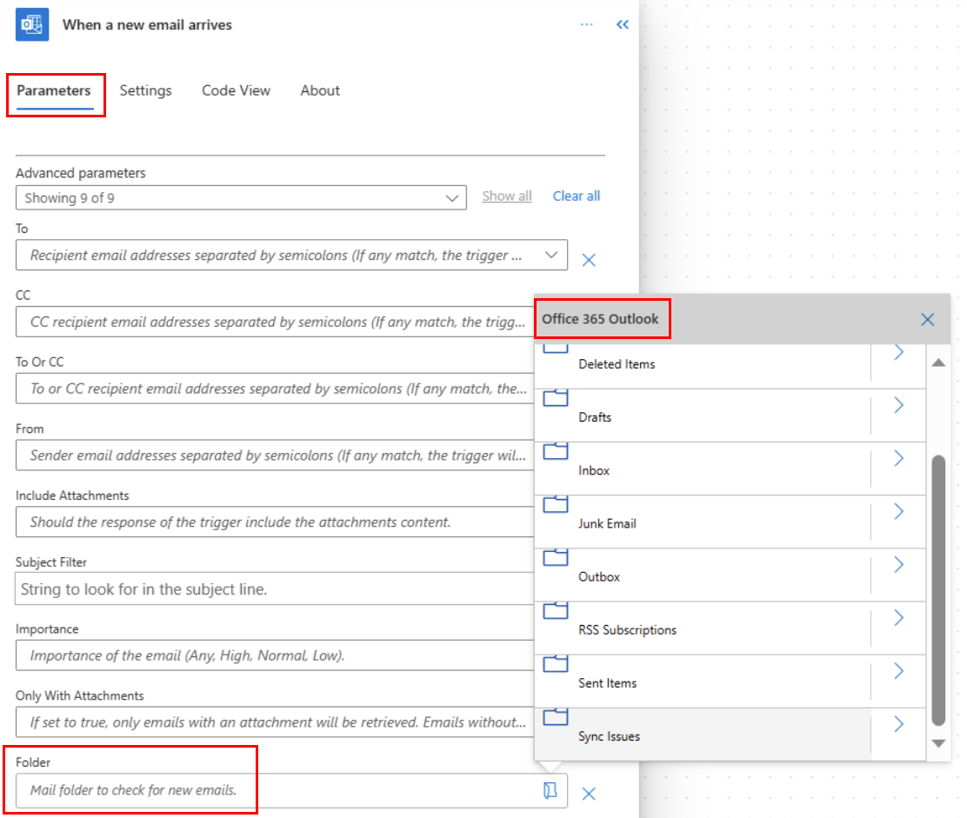Click the 'Clear all' link
This screenshot has height=818, width=967.
click(576, 196)
